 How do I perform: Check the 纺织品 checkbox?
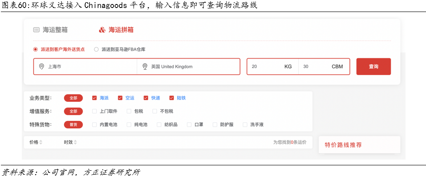pos(159,125)
